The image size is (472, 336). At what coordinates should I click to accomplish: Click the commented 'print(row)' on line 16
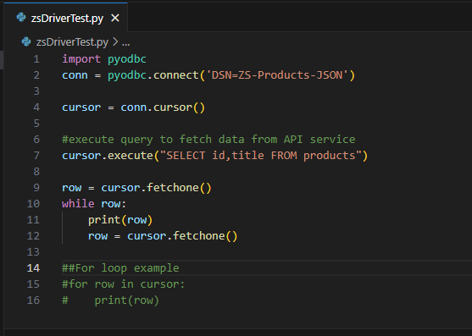[127, 300]
